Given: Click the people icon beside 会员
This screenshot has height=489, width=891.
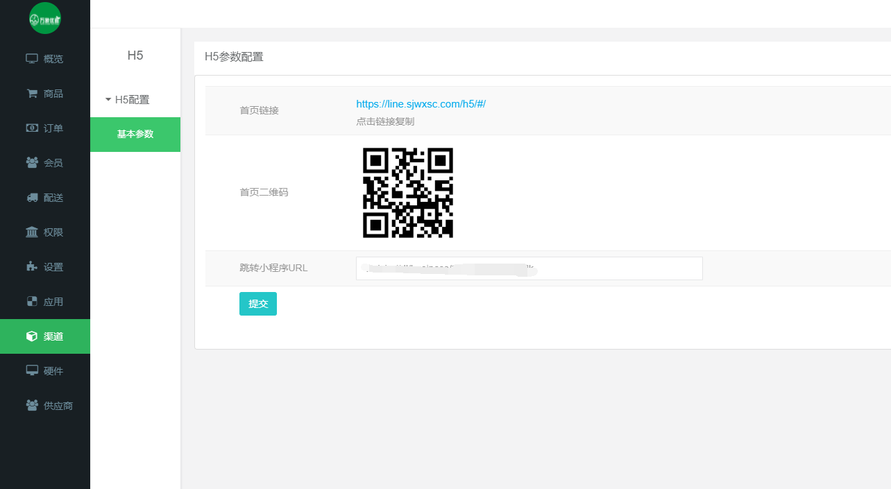Looking at the screenshot, I should coord(32,162).
